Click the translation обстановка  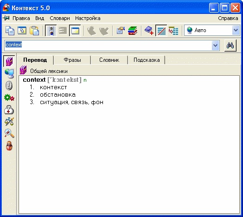tap(58, 95)
